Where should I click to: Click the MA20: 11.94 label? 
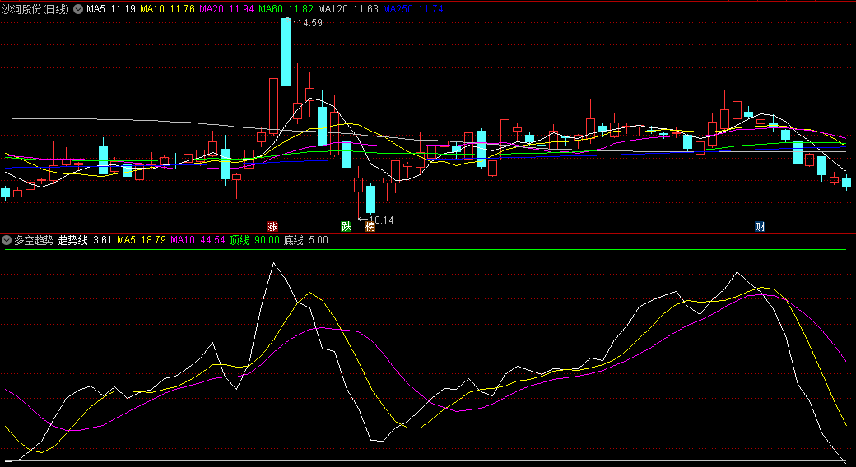point(226,9)
